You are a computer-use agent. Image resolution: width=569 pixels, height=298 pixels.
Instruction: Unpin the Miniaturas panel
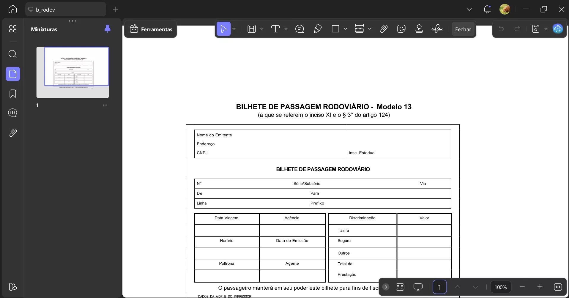pos(107,29)
